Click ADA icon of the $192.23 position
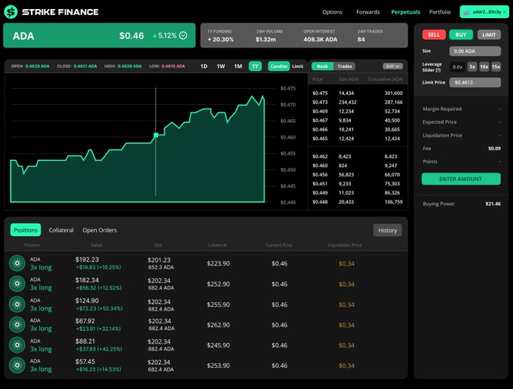This screenshot has height=389, width=513. 17,263
